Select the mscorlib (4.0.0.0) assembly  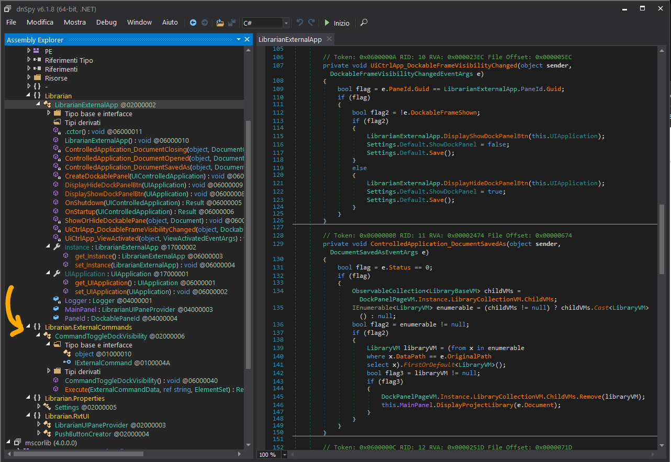pyautogui.click(x=51, y=443)
